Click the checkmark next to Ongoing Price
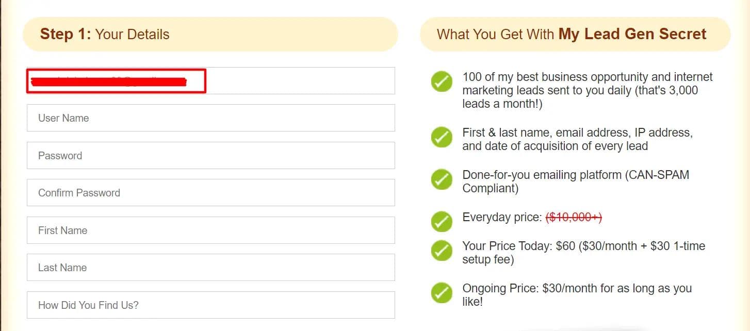750x331 pixels. pyautogui.click(x=442, y=292)
